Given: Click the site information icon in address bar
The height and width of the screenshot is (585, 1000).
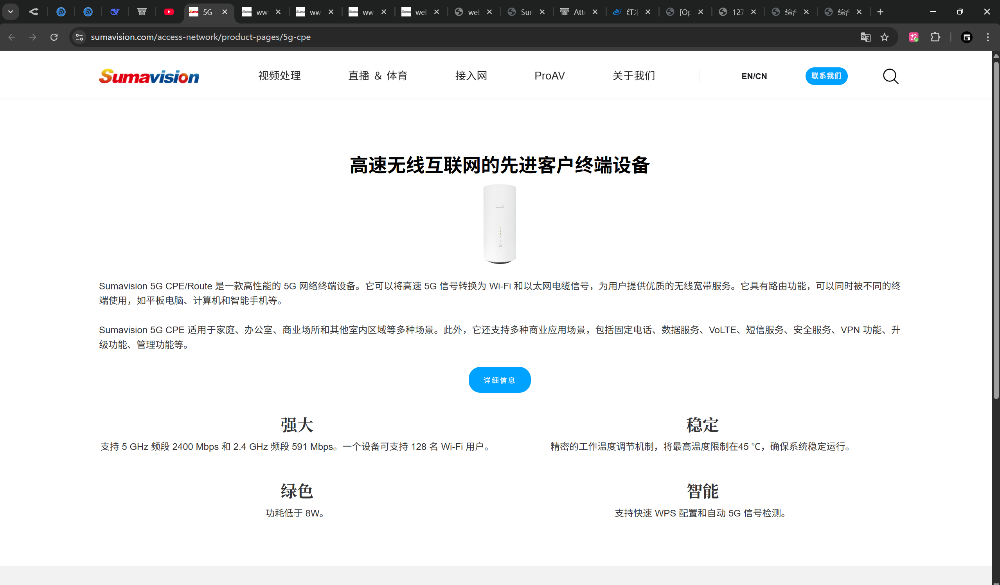Looking at the screenshot, I should click(x=79, y=37).
